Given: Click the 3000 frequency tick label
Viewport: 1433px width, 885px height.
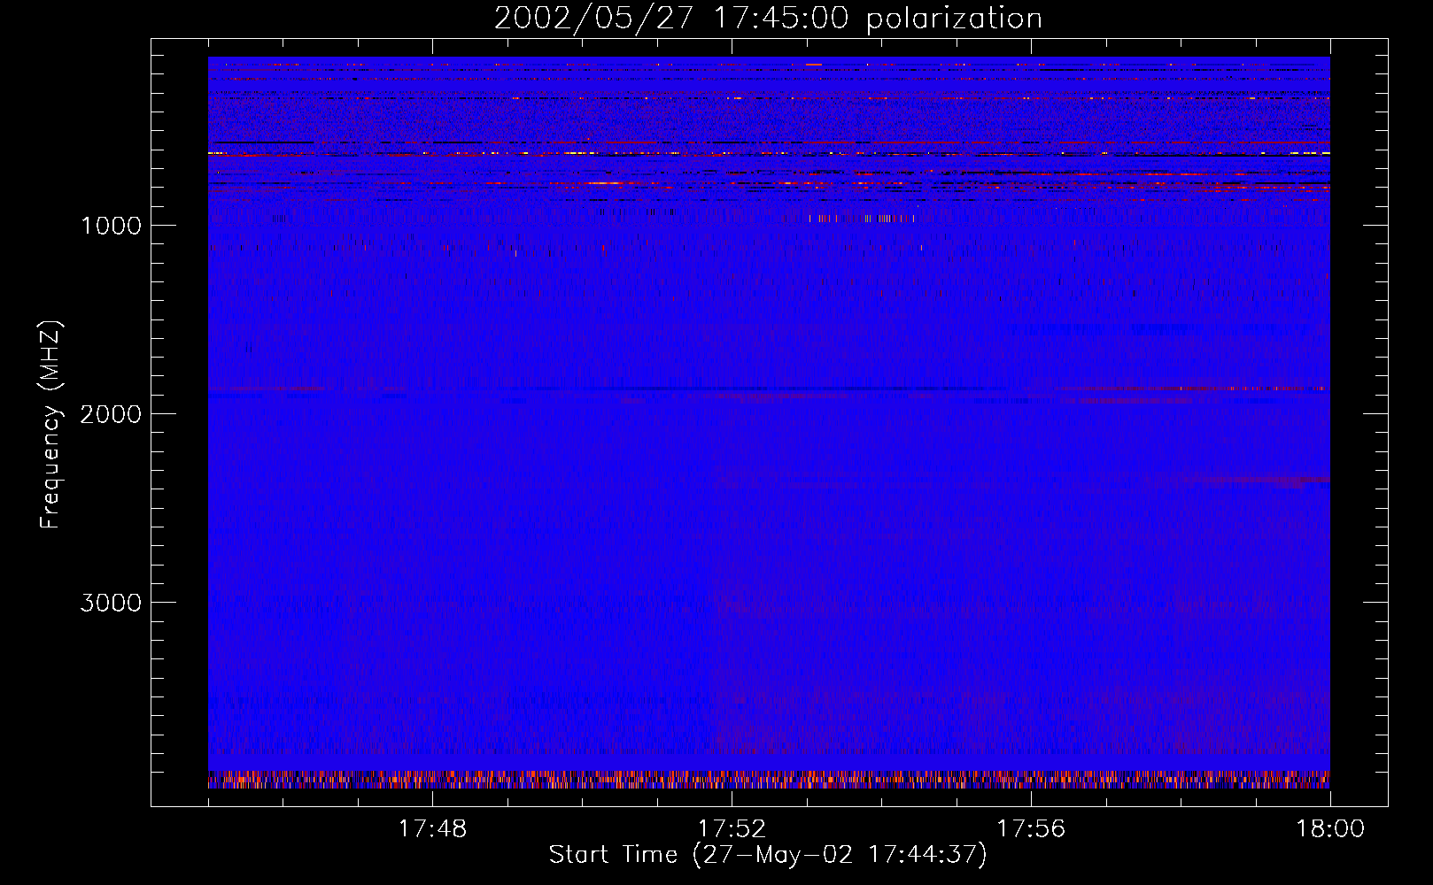Looking at the screenshot, I should (x=111, y=603).
